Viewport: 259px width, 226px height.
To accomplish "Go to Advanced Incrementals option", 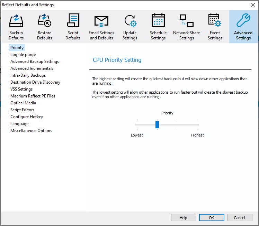I will coord(32,68).
